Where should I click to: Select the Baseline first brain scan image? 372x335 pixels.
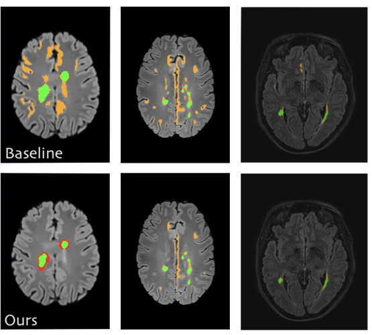tap(55, 84)
